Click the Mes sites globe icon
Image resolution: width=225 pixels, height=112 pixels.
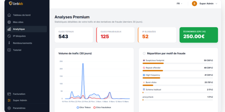pos(9,22)
